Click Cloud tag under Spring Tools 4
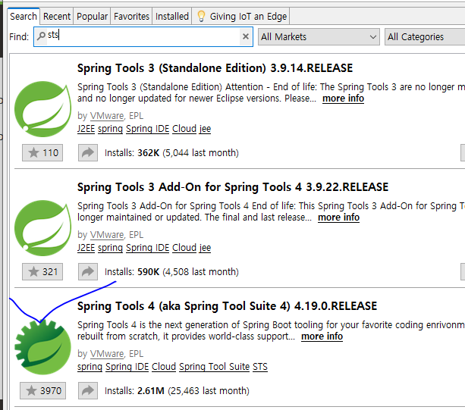This screenshot has width=465, height=410. click(x=164, y=367)
